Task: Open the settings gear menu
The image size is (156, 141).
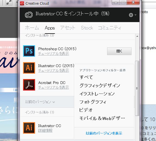Action: click(132, 15)
